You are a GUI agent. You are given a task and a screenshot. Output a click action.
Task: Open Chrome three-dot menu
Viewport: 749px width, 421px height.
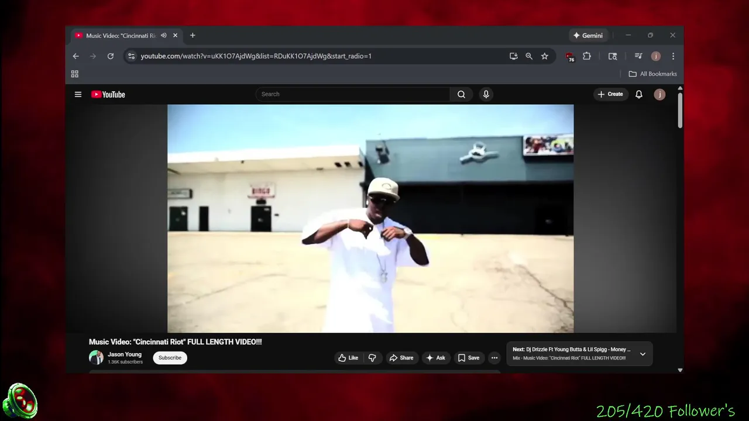673,56
